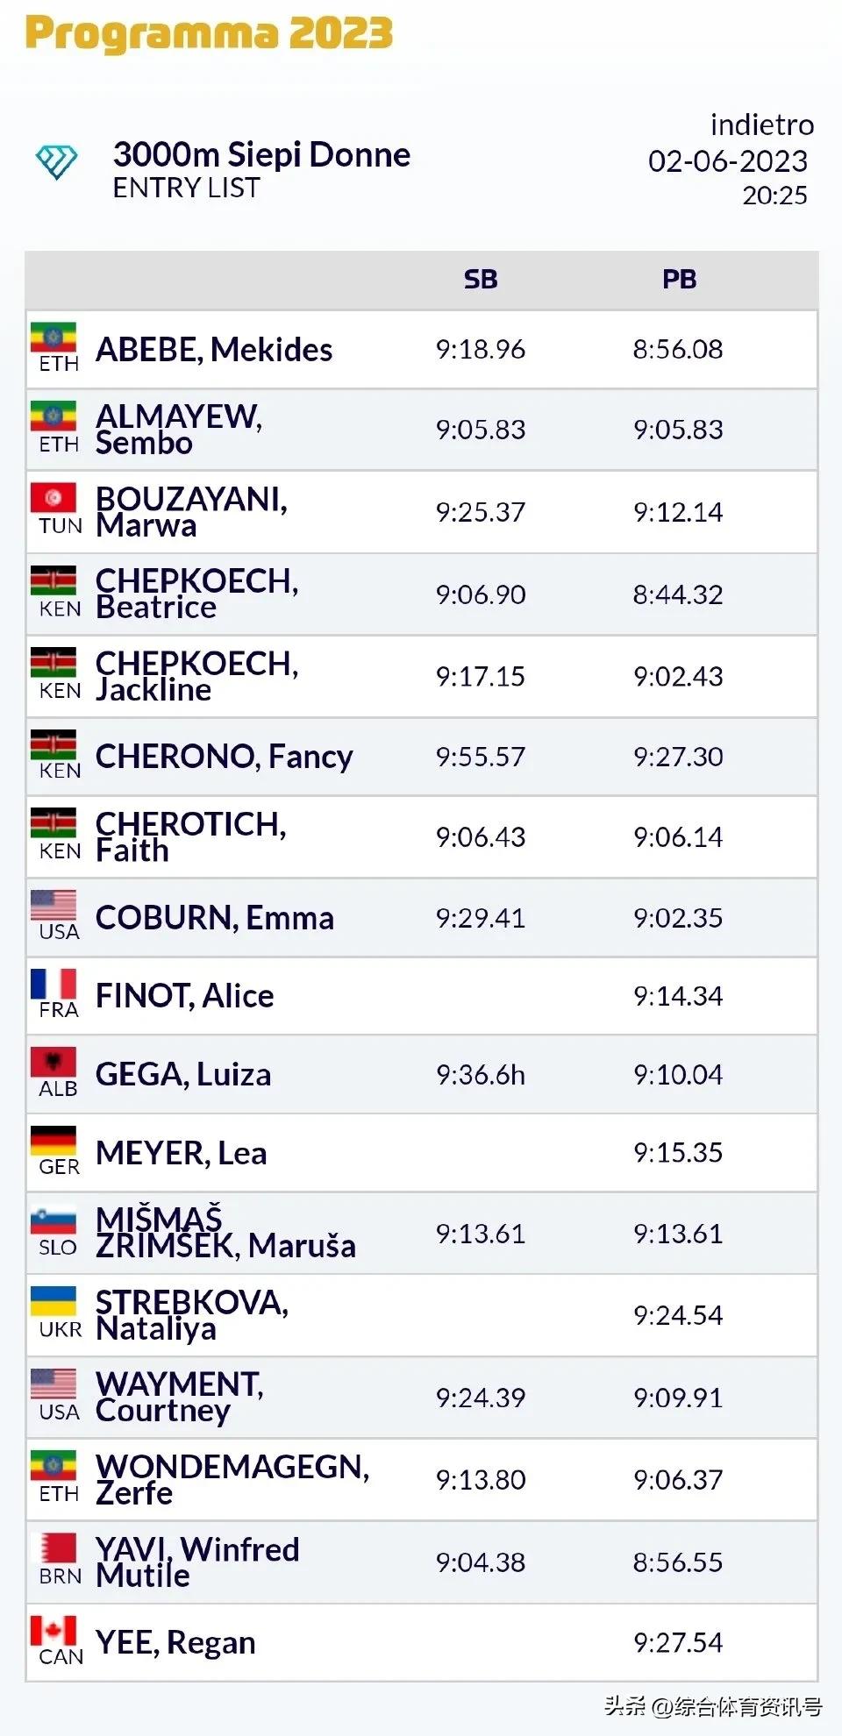This screenshot has width=842, height=1736.
Task: Open athlete CHEROTICH, Faith's name link
Action: pos(191,837)
